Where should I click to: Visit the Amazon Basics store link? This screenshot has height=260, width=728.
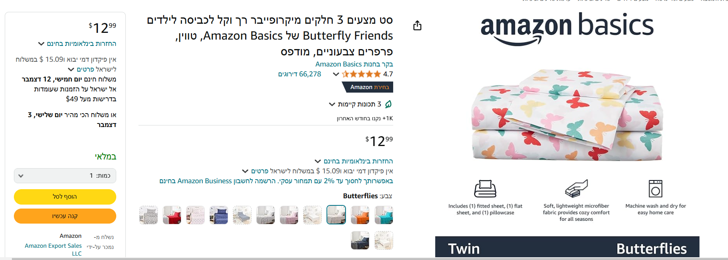point(354,64)
